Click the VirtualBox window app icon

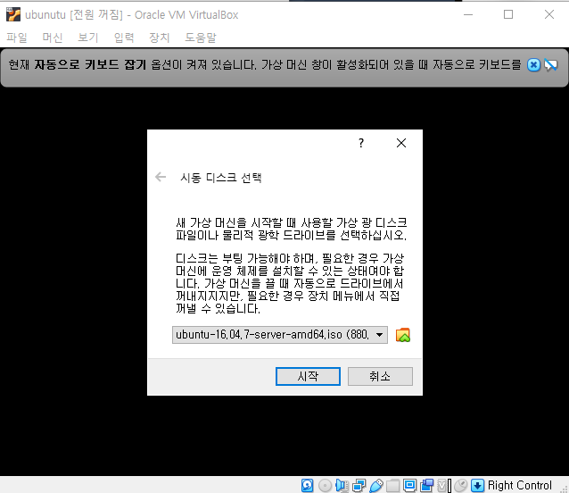13,15
